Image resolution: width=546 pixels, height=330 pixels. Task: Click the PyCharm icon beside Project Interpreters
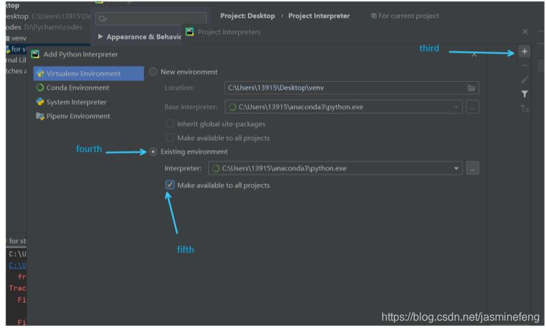coord(190,32)
